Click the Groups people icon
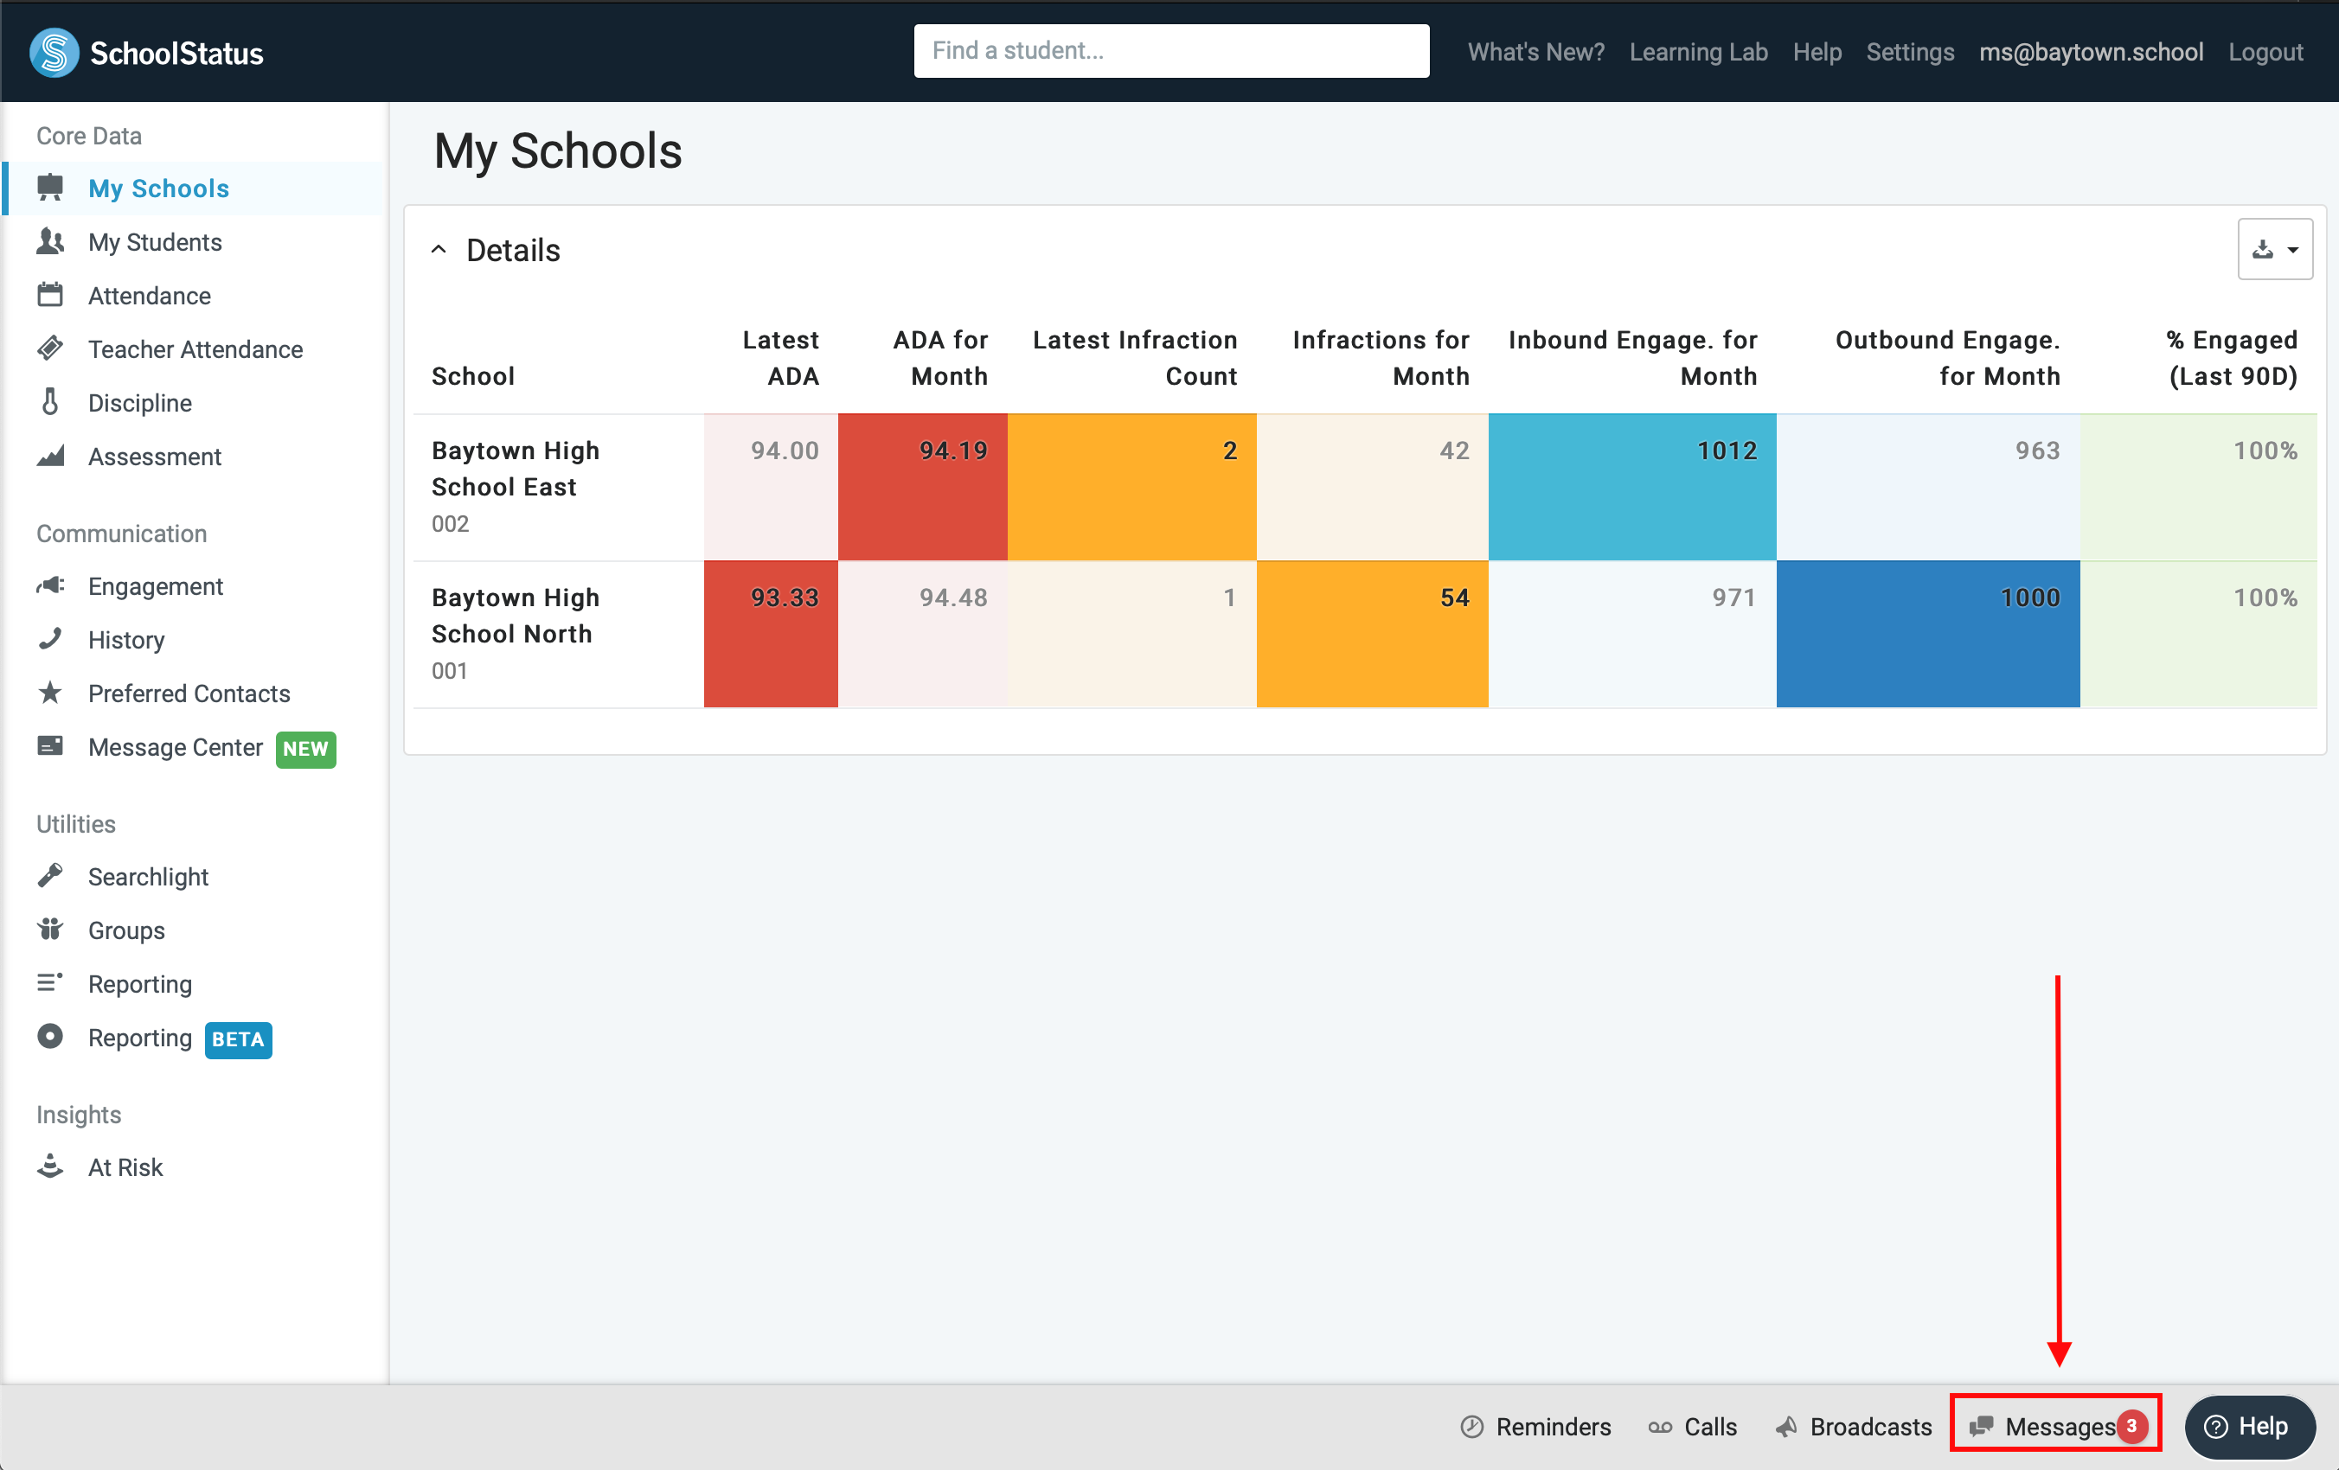The height and width of the screenshot is (1470, 2339). (x=50, y=930)
